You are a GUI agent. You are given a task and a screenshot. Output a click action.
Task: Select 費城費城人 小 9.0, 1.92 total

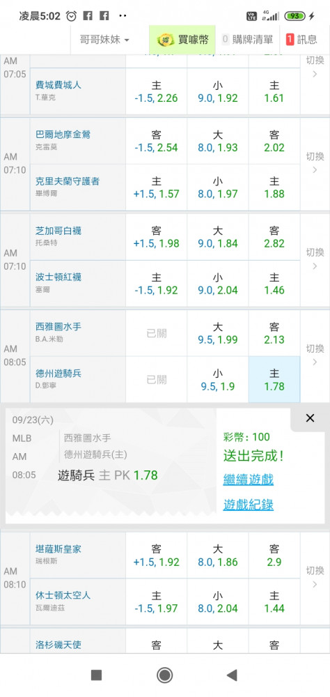(x=218, y=91)
